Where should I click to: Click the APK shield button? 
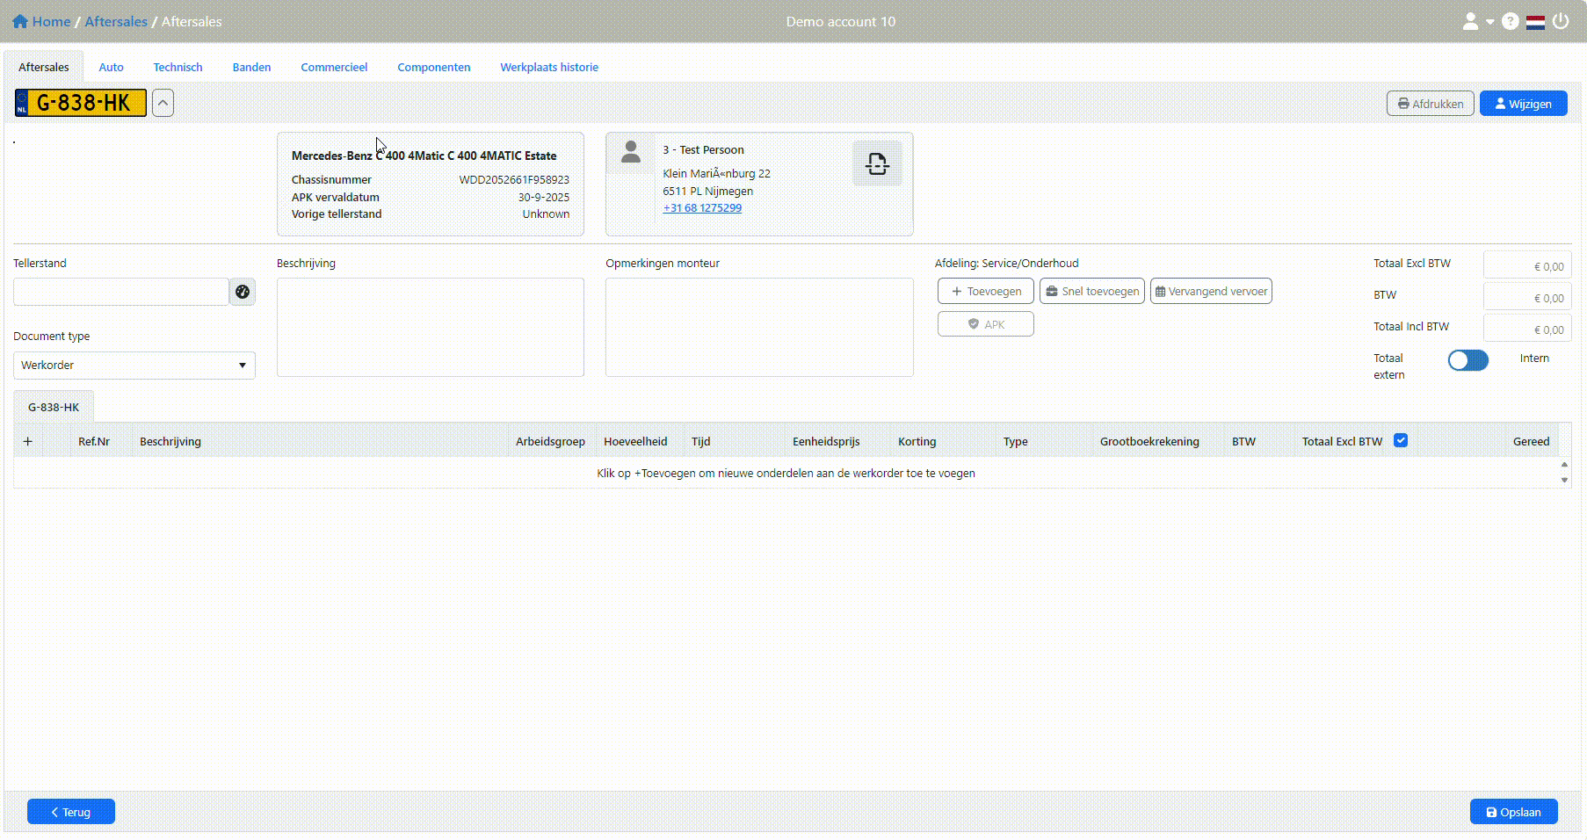pos(985,323)
